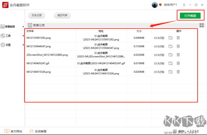Open folder for 0412135944347.png

pyautogui.click(x=170, y=46)
